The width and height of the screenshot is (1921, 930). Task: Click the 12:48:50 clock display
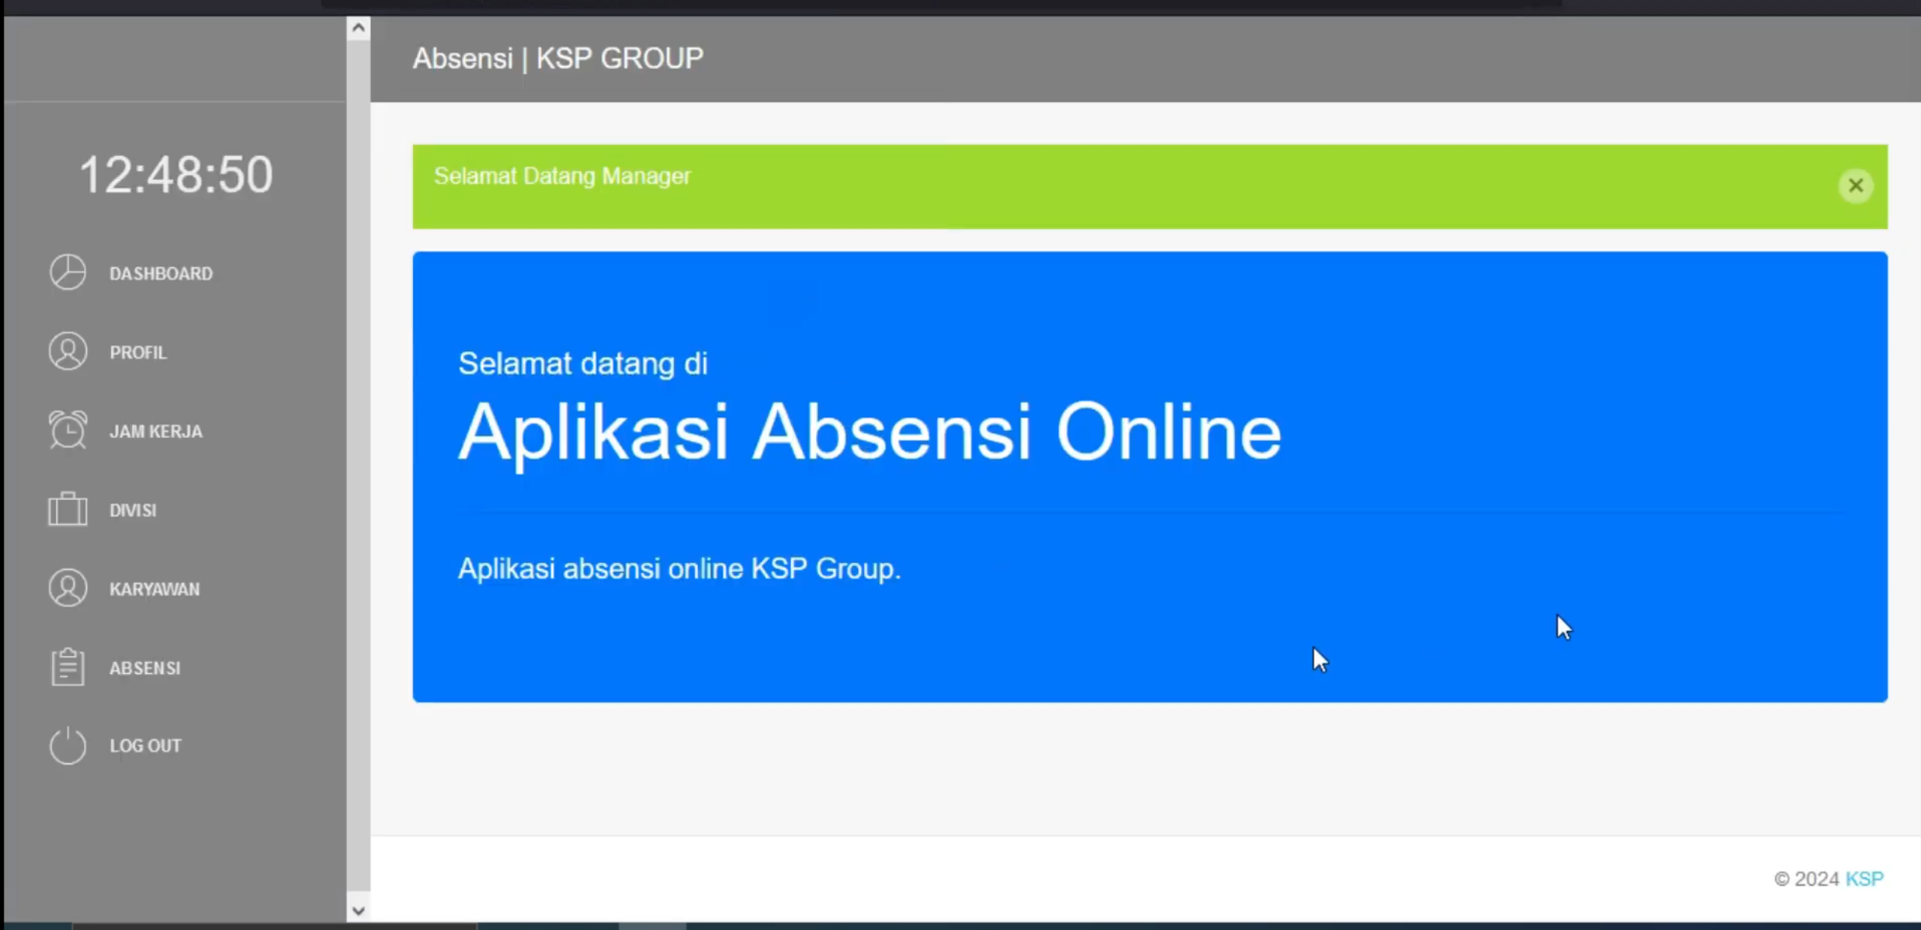point(176,174)
